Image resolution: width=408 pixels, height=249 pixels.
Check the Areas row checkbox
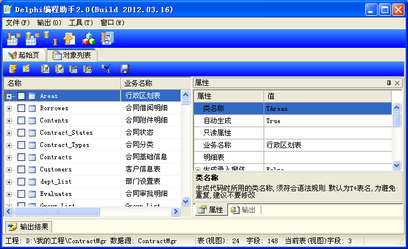coord(22,96)
